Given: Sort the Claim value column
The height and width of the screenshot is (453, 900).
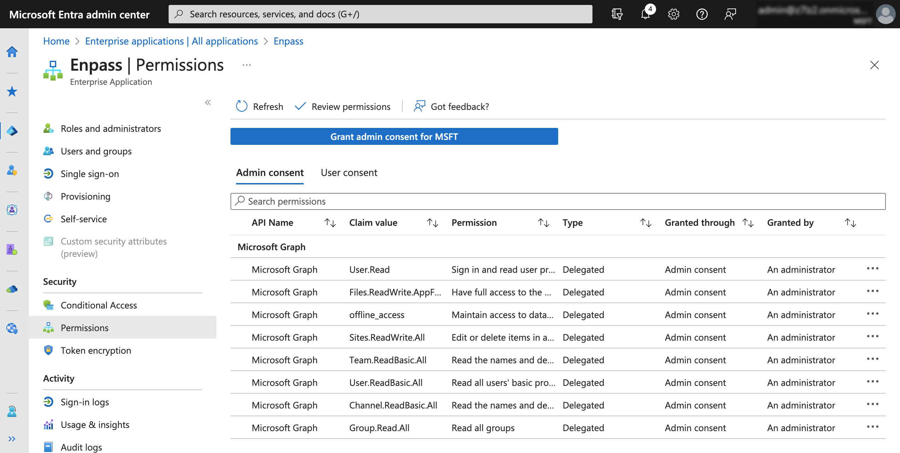Looking at the screenshot, I should (x=432, y=223).
